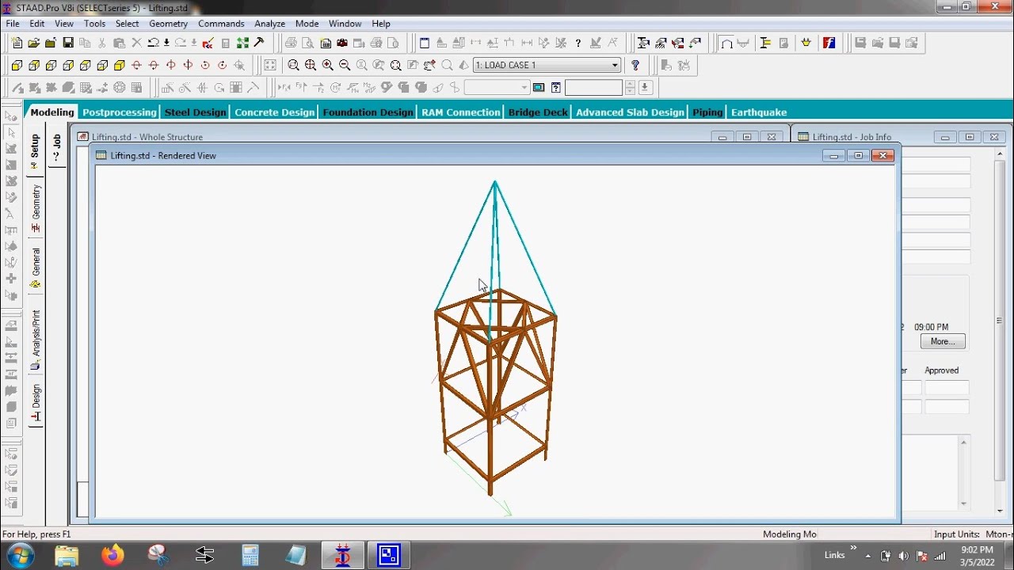
Task: Switch to the Foundation Design tab
Action: (368, 112)
